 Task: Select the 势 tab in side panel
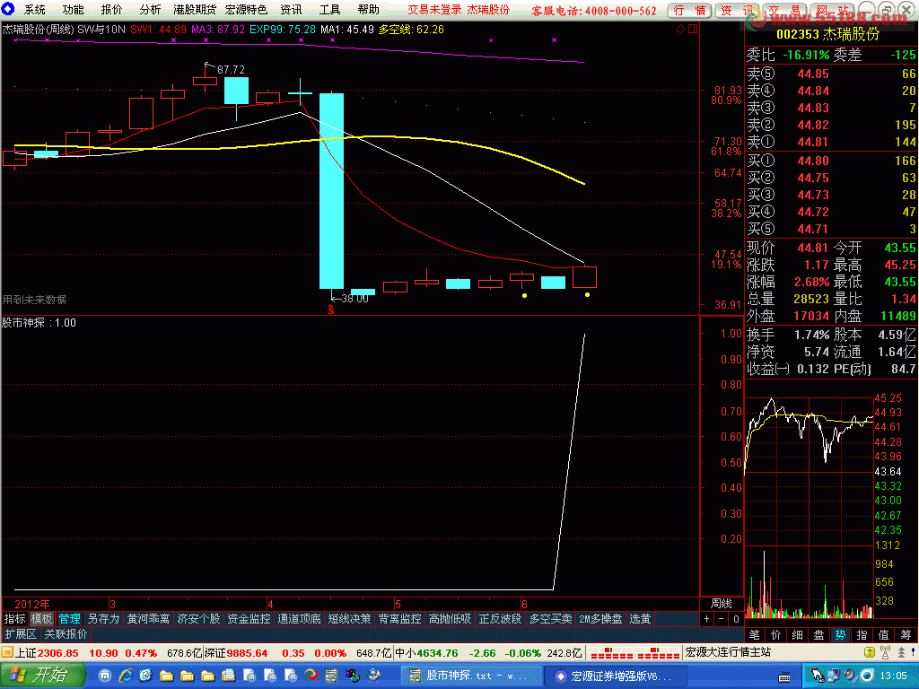(840, 634)
